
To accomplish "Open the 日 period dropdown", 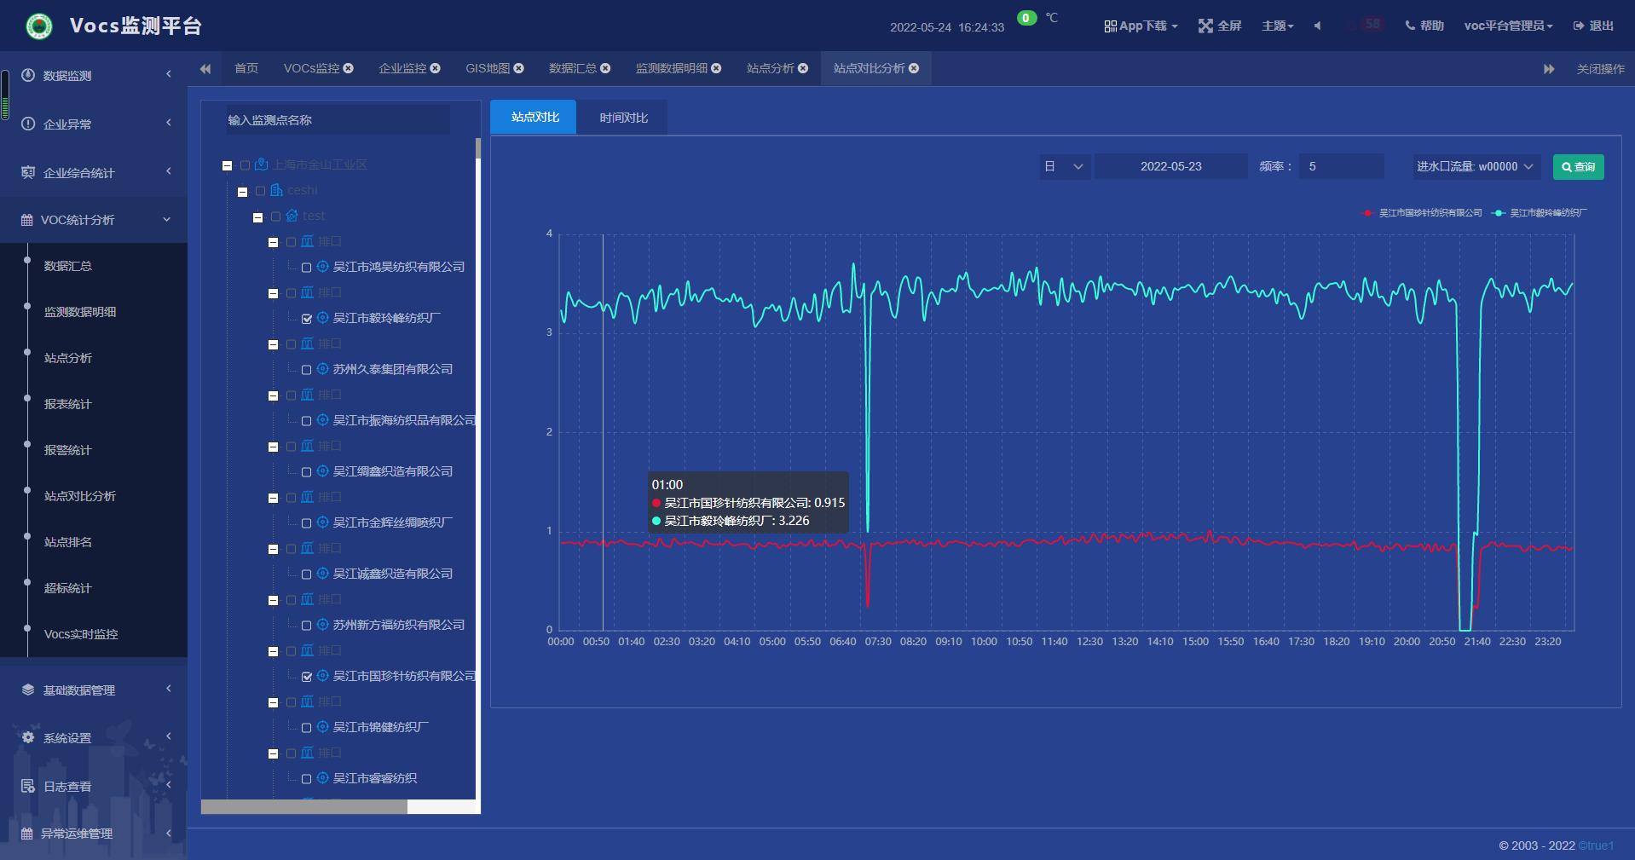I will point(1064,167).
